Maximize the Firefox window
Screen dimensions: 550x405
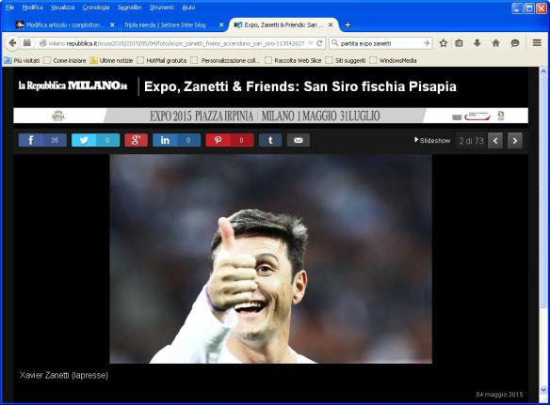[529, 8]
